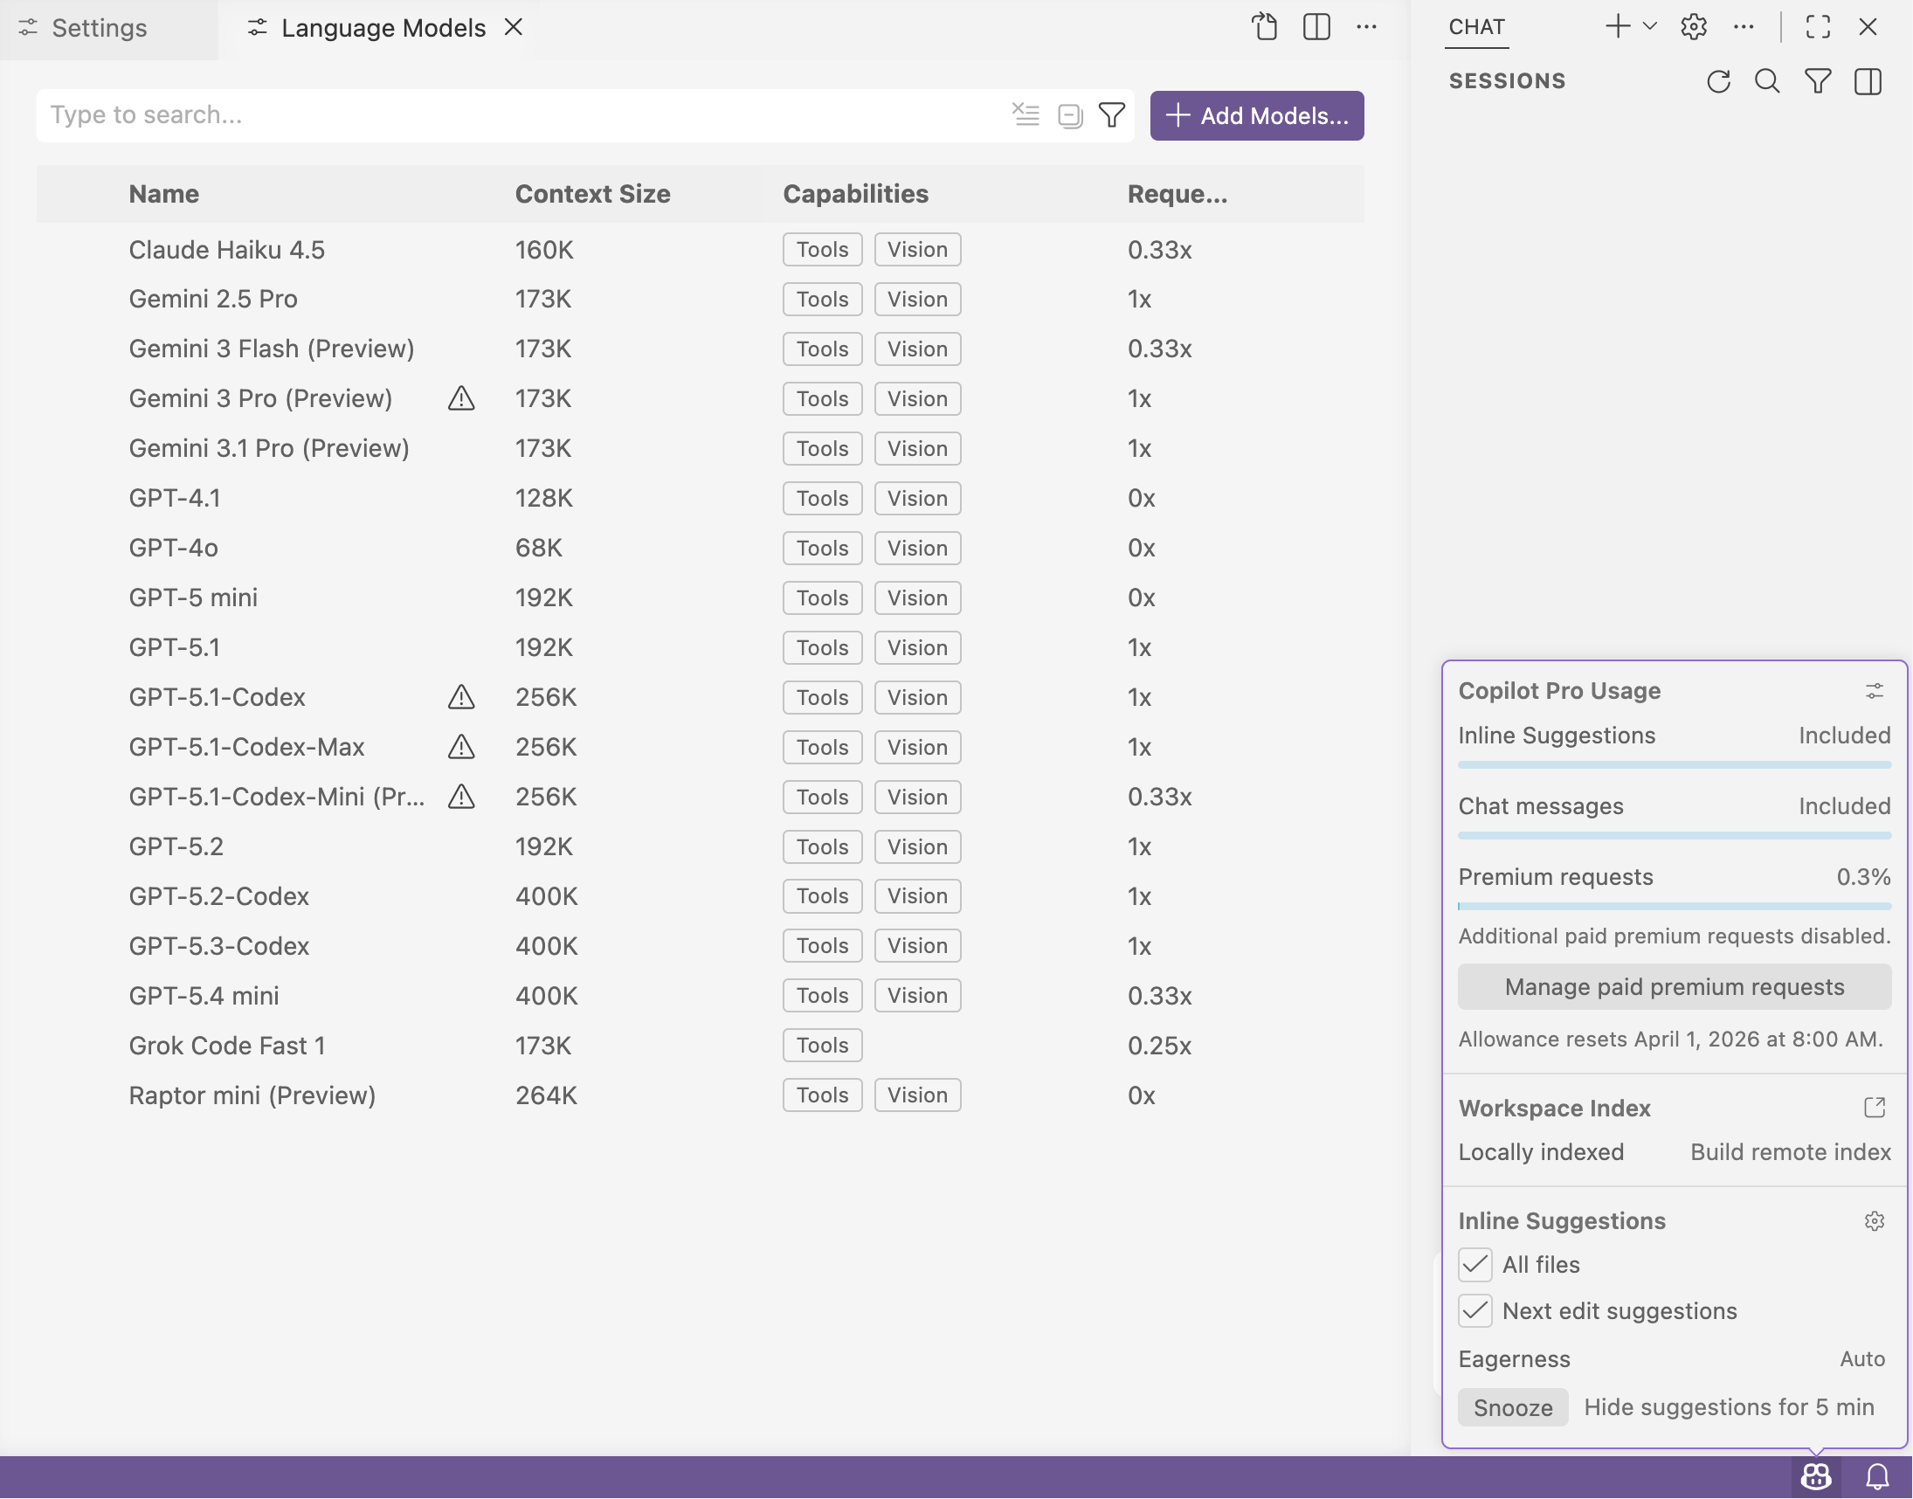The width and height of the screenshot is (1913, 1499).
Task: Select the Gemini 3 Flash (Preview) row
Action: tap(701, 349)
